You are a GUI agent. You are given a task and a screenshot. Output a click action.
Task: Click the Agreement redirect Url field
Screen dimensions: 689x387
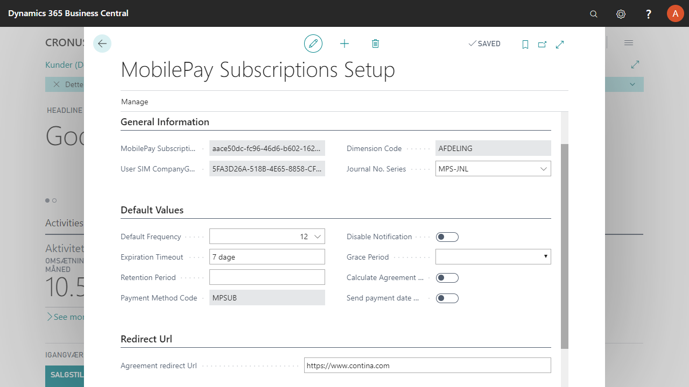[427, 365]
